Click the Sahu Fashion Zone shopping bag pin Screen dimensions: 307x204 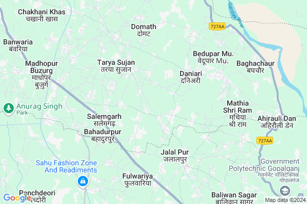pos(83,182)
